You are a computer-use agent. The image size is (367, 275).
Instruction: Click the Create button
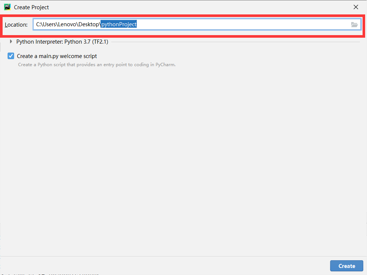pos(346,266)
